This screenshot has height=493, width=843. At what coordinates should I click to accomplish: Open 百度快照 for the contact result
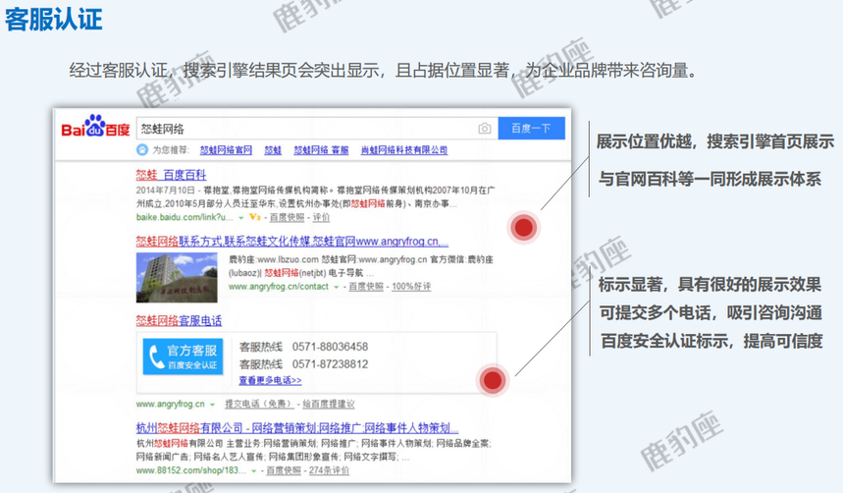366,287
